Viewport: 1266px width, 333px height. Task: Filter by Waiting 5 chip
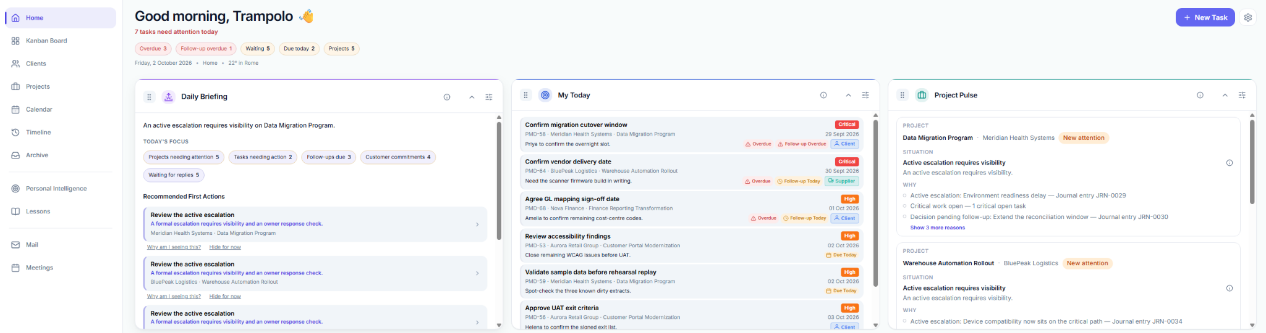click(258, 49)
